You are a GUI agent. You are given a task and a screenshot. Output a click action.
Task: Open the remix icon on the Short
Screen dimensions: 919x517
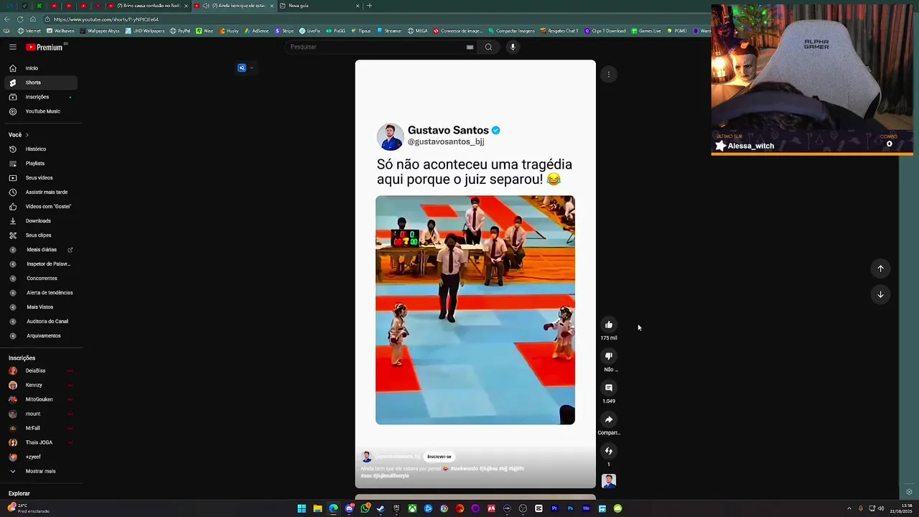click(x=609, y=451)
